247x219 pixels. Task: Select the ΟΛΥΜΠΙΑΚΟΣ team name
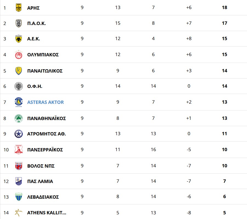tap(43, 55)
